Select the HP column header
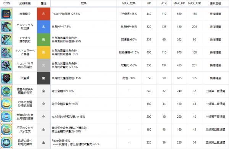229x149 pixels. [x=149, y=3]
